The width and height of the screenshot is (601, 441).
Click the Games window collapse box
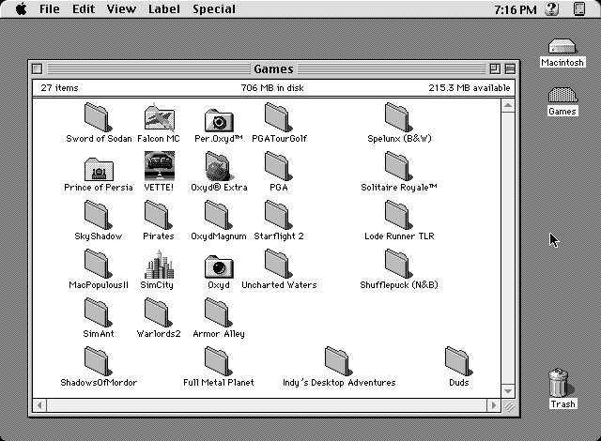[510, 68]
